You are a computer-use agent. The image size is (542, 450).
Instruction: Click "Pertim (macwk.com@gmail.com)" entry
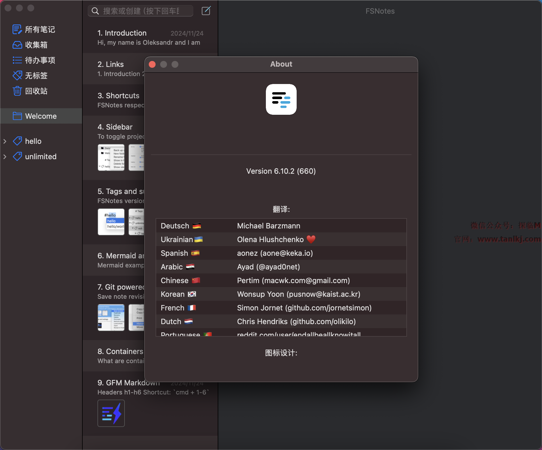click(294, 281)
